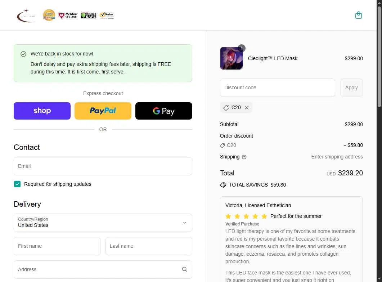Focus the First name field
Image resolution: width=382 pixels, height=282 pixels.
coord(57,246)
